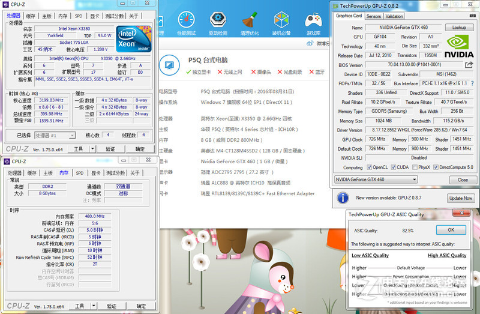The width and height of the screenshot is (480, 314).
Task: Toggle the CUDA checkbox
Action: tap(394, 167)
